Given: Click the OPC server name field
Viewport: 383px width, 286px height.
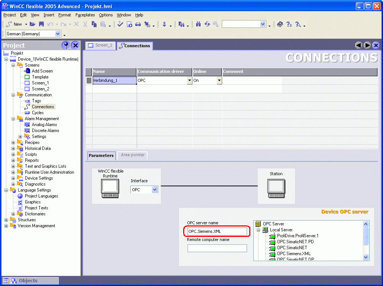Looking at the screenshot, I should [217, 231].
